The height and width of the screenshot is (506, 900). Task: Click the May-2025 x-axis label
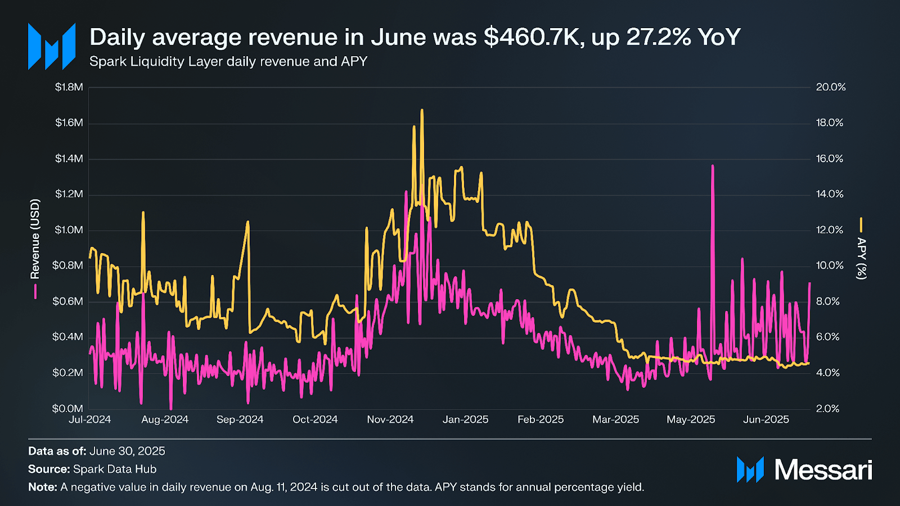[x=691, y=419]
